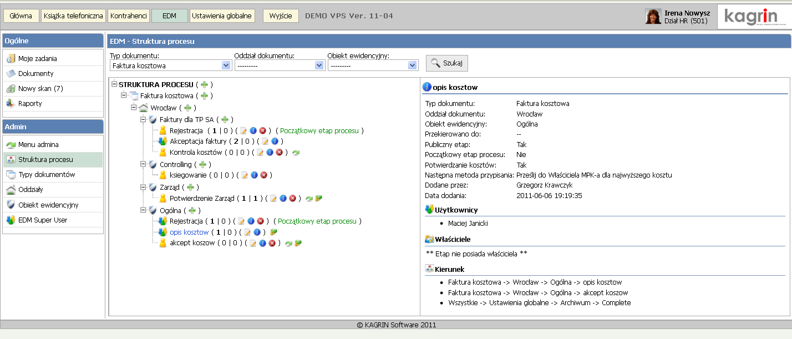Collapse the Controlling node
The width and height of the screenshot is (792, 339).
144,164
